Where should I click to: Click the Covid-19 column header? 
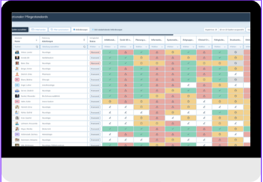(x=126, y=40)
